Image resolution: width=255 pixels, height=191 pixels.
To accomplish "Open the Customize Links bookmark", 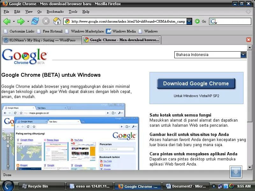I will tap(19, 31).
